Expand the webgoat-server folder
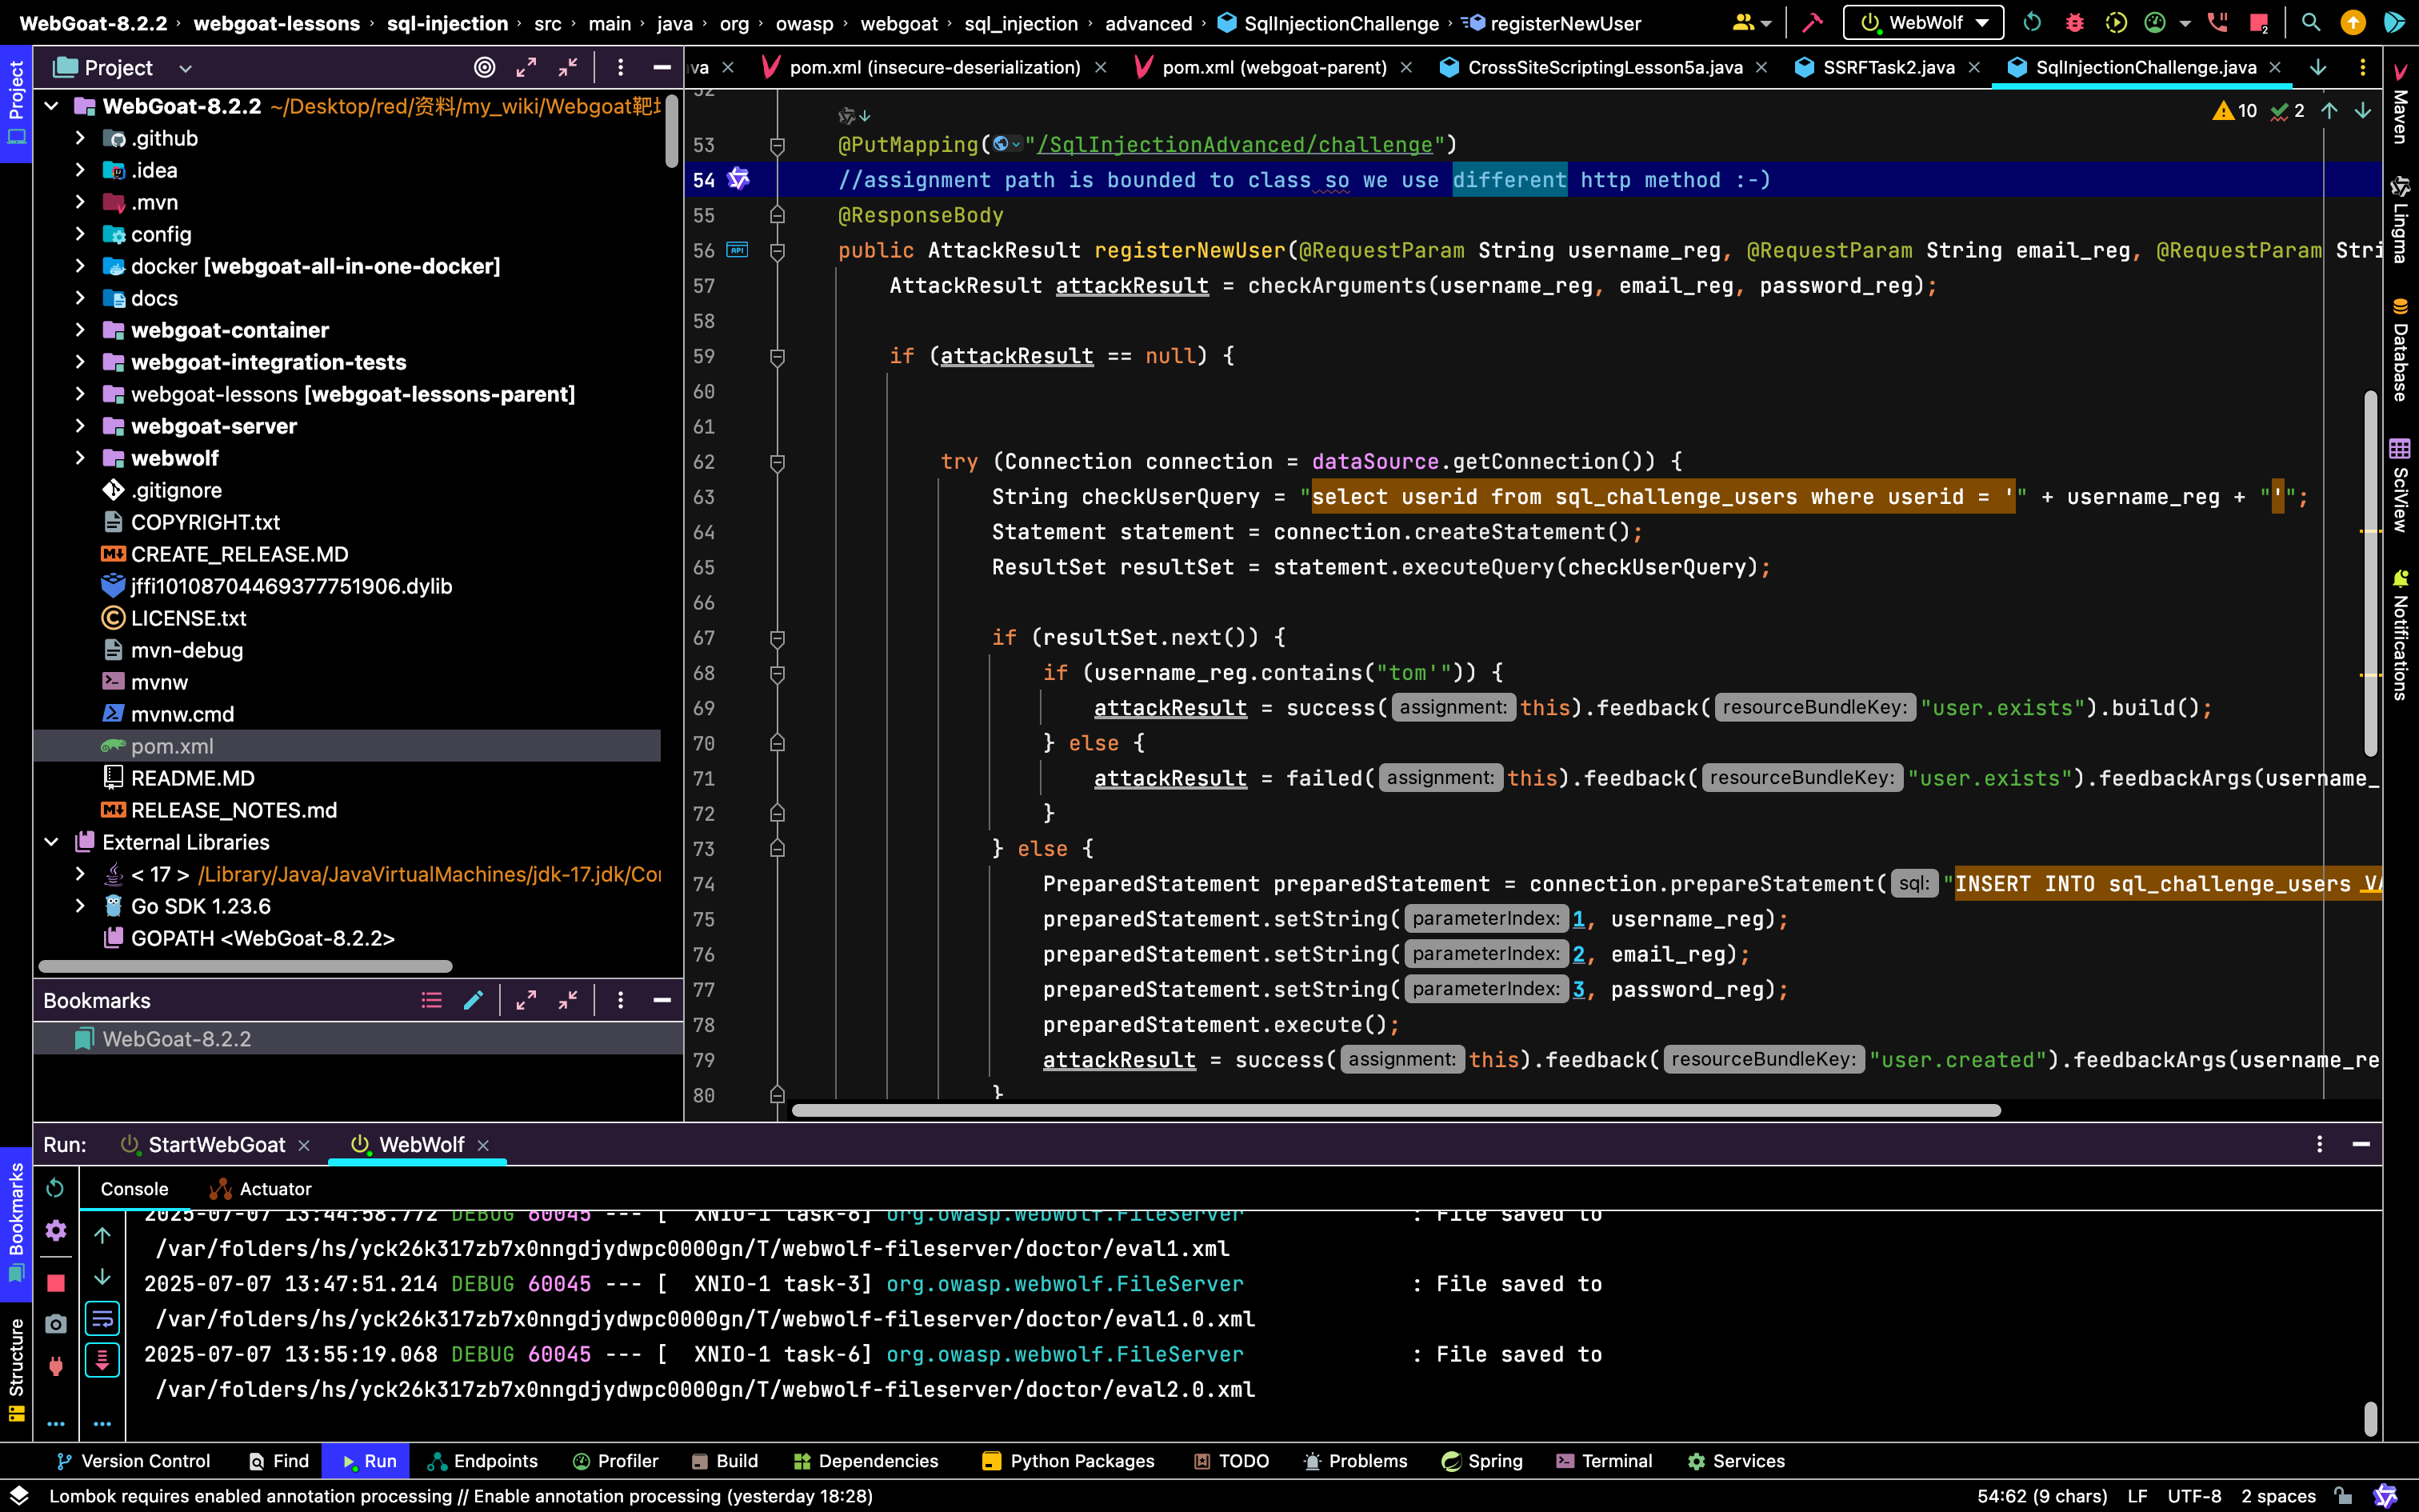 [80, 426]
